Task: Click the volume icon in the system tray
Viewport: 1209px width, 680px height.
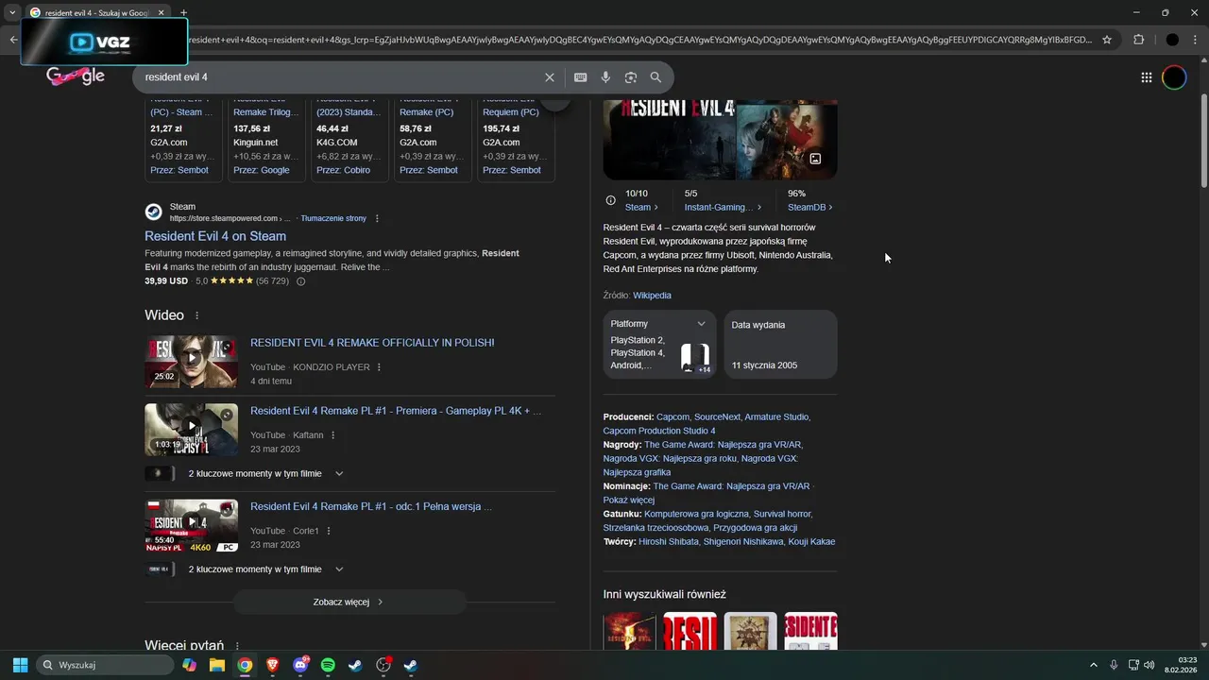Action: (1149, 665)
